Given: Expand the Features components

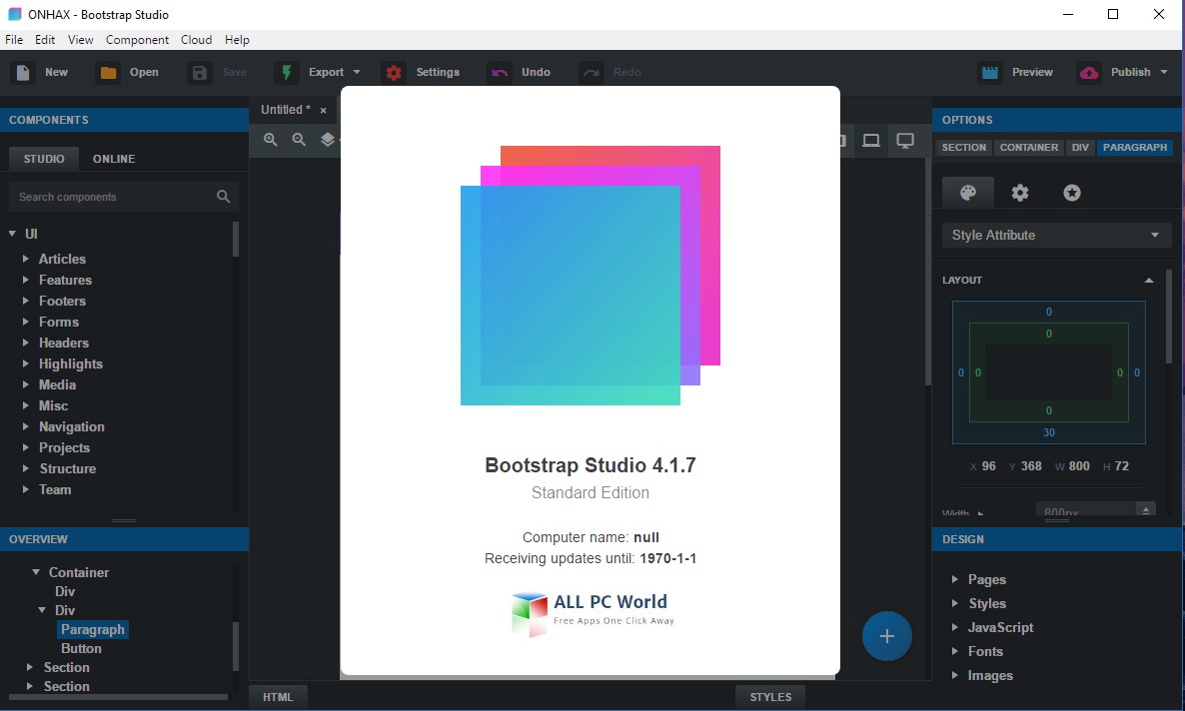Looking at the screenshot, I should tap(26, 280).
